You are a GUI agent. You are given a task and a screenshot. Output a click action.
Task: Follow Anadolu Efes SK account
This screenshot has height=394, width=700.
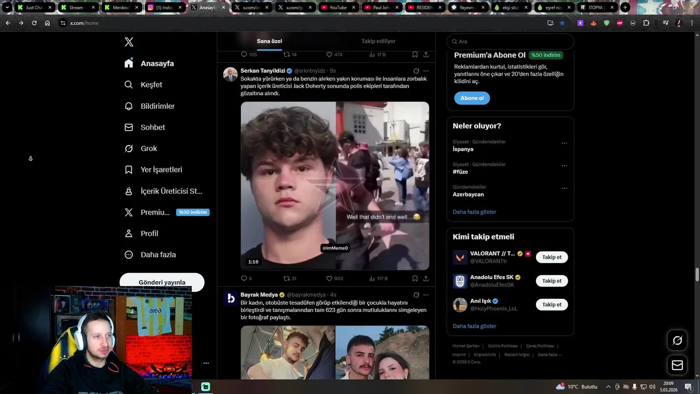[552, 281]
